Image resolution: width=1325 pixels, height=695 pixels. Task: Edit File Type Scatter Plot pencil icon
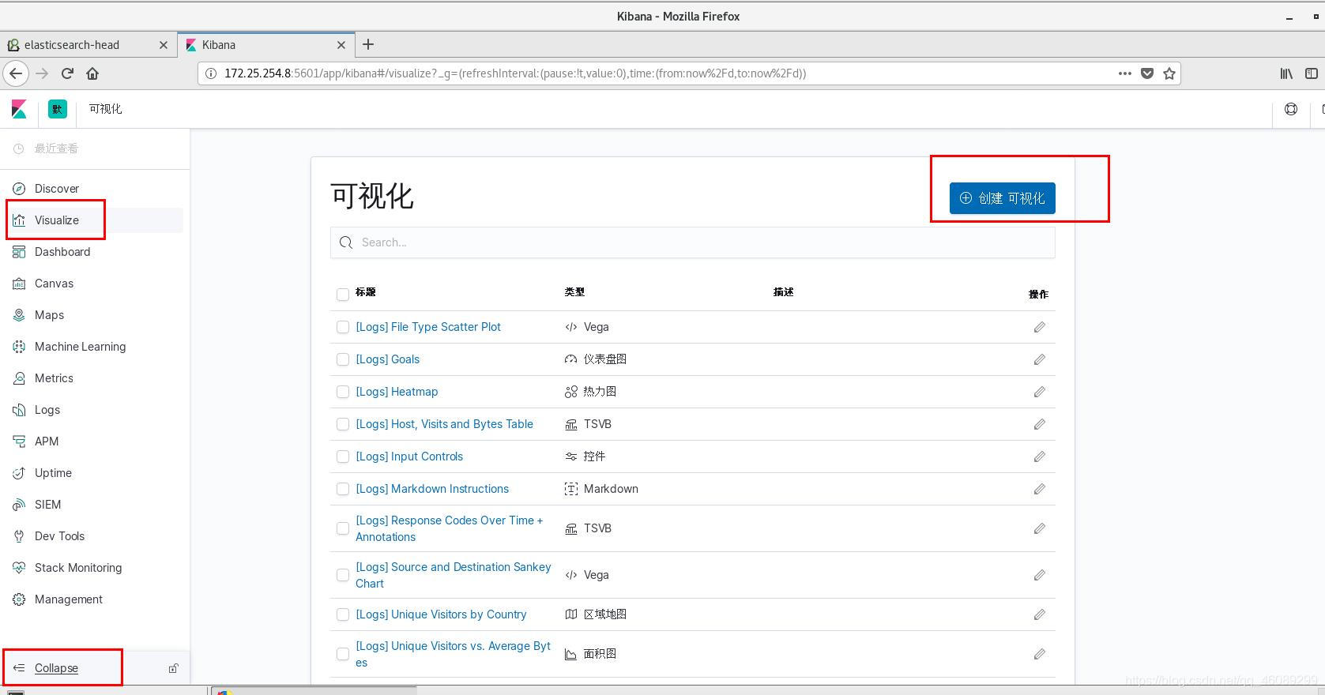point(1039,327)
